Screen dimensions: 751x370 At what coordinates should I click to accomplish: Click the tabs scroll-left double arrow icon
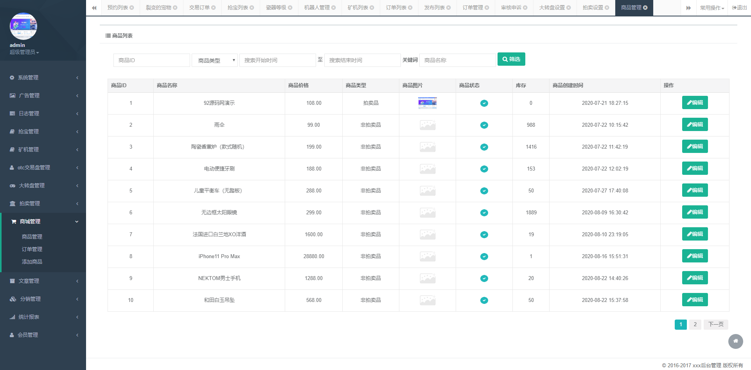[94, 8]
